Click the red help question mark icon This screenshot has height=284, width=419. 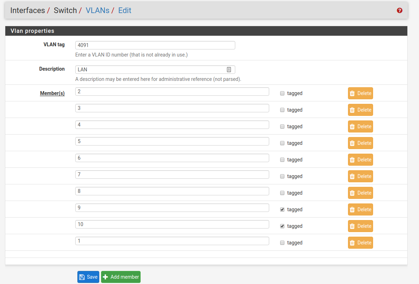click(x=400, y=11)
